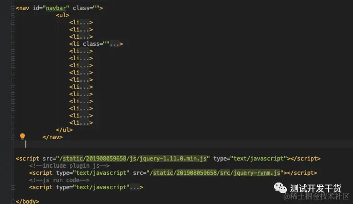Viewport: 353px width, 204px height.
Task: Click the closing </nav> tag text
Action: tap(53, 137)
